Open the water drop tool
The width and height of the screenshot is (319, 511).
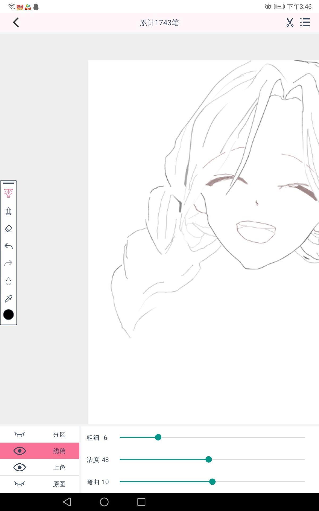[x=9, y=281]
